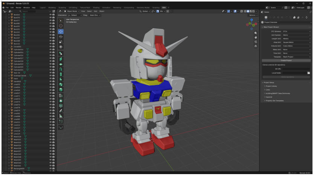Hide Line078 using its eye icon
Viewport: 314px width, 176px height.
pyautogui.click(x=50, y=107)
